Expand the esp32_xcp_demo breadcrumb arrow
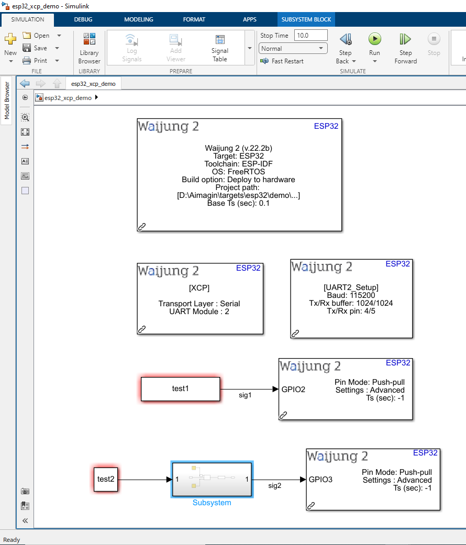The width and height of the screenshot is (466, 545). 97,97
